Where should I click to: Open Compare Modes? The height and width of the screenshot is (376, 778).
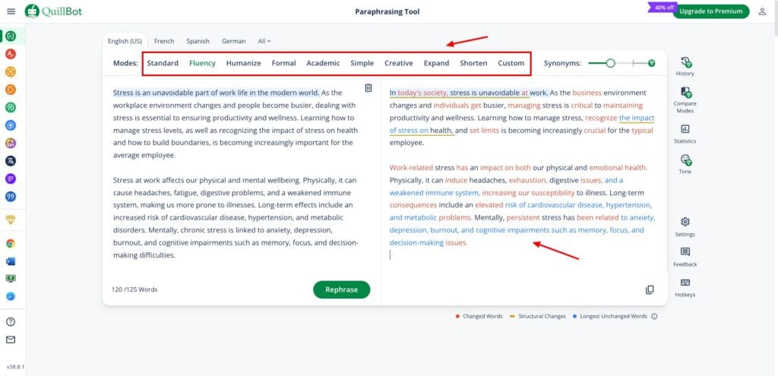pyautogui.click(x=685, y=100)
